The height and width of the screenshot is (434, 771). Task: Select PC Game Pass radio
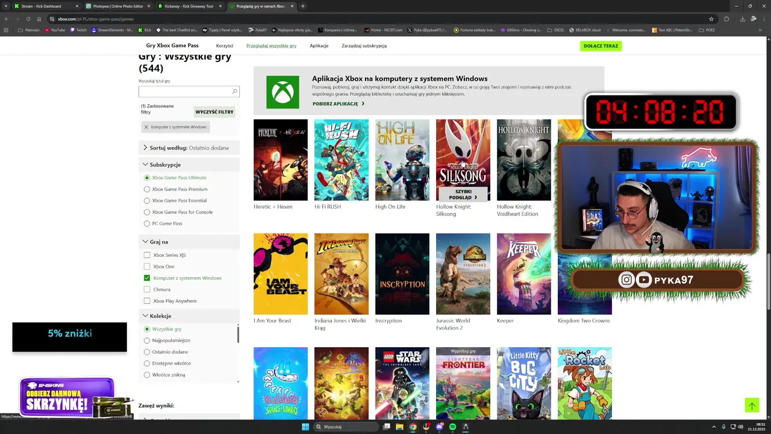[147, 224]
